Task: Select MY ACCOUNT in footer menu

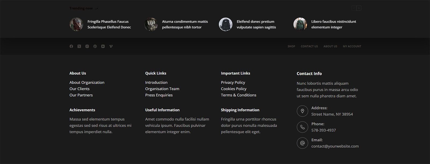Action: pos(352,46)
